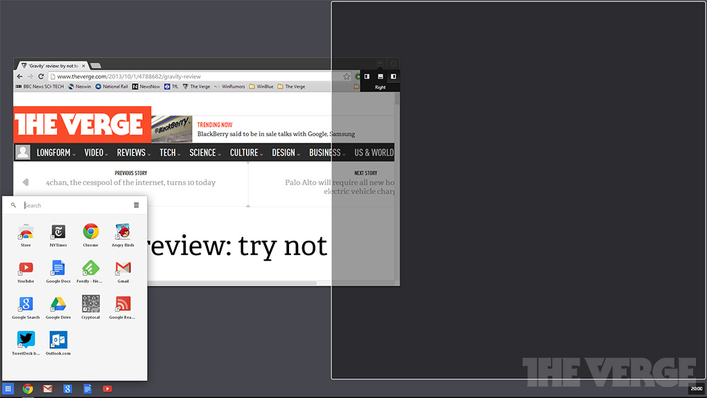The image size is (707, 398).
Task: Click the previous story arrow
Action: tap(26, 182)
